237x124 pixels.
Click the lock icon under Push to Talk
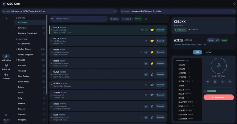coord(215,82)
